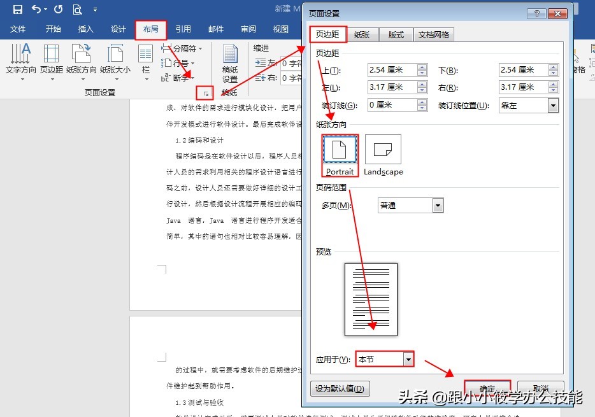This screenshot has height=417, width=595.
Task: Open the customize quick access toolbar arrow
Action: [95, 10]
